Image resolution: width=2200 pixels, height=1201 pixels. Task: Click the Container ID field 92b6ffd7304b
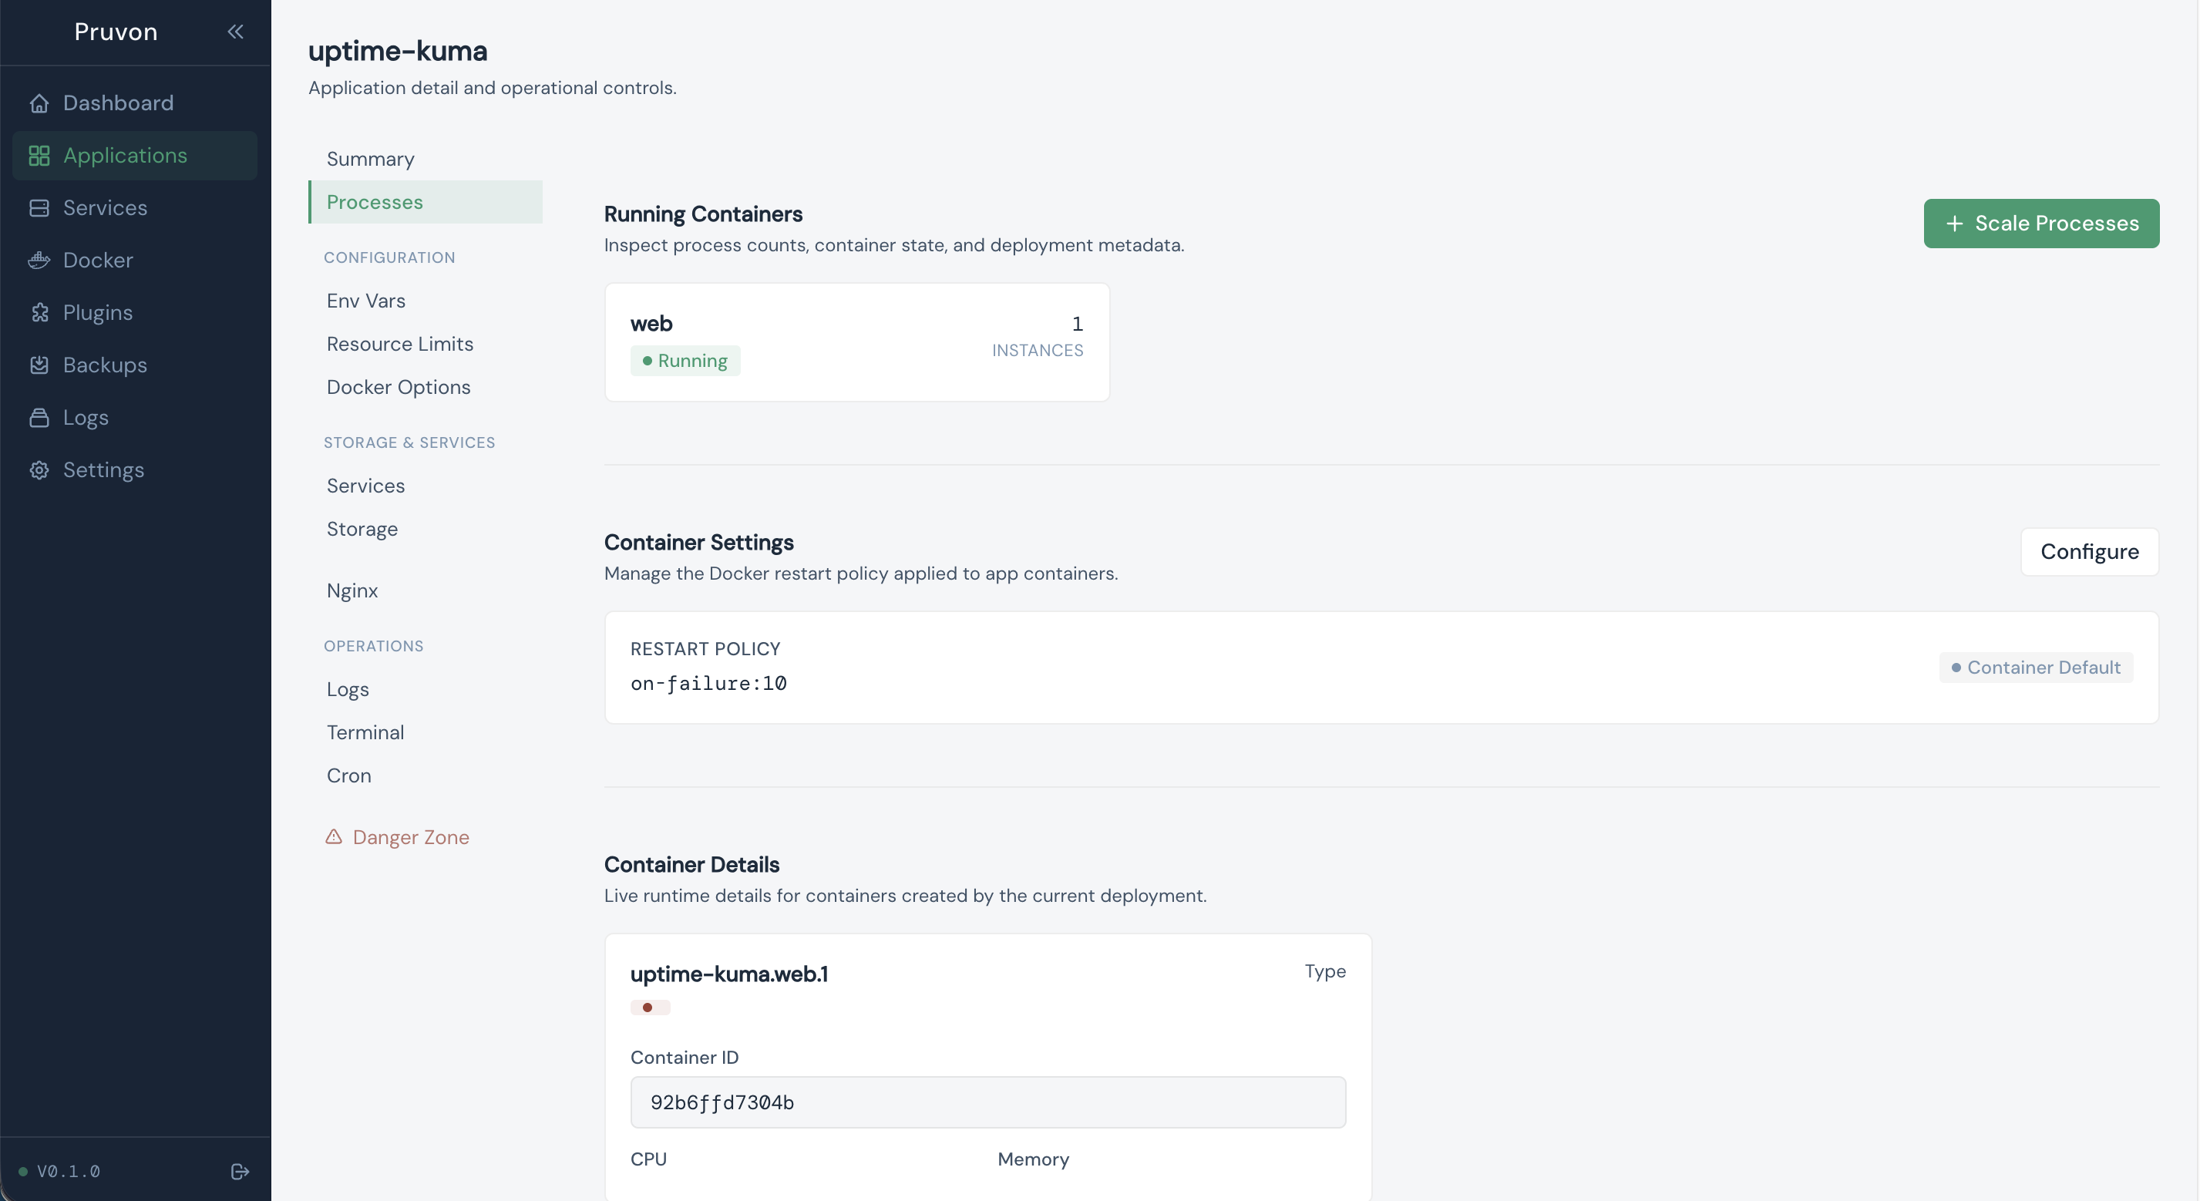pyautogui.click(x=988, y=1103)
